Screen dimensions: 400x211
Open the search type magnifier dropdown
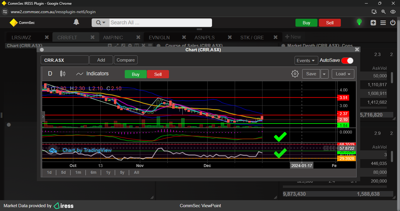tap(100, 23)
